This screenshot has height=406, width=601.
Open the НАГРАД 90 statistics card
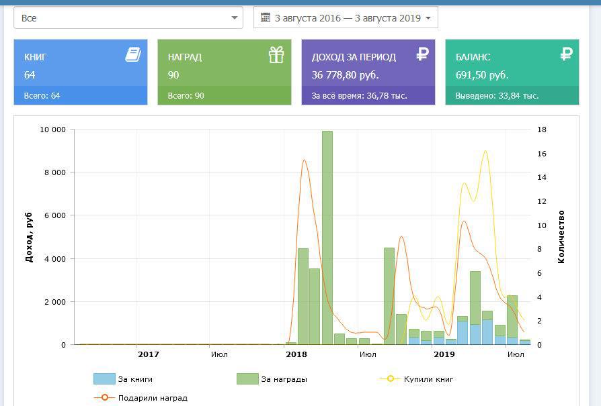click(224, 66)
